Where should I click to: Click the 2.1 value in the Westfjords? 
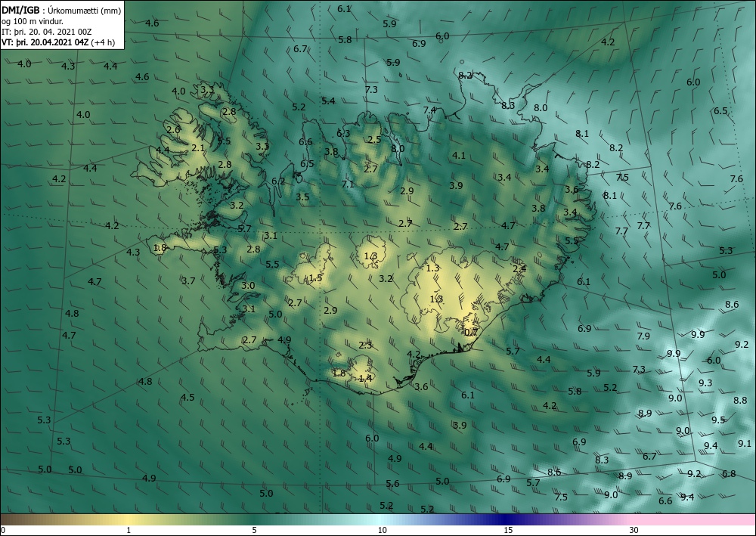197,148
